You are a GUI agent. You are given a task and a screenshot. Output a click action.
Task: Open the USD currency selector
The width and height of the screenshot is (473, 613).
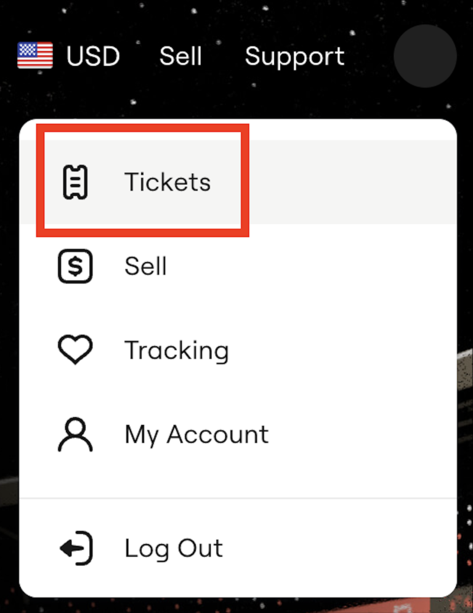93,55
